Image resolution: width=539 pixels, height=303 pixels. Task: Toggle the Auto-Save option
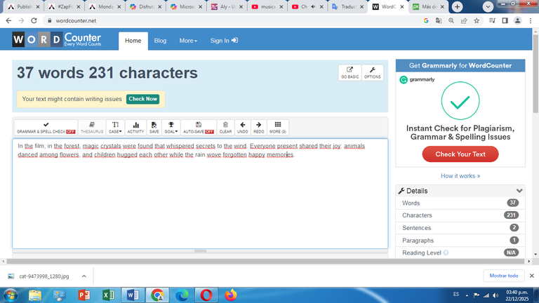click(199, 128)
